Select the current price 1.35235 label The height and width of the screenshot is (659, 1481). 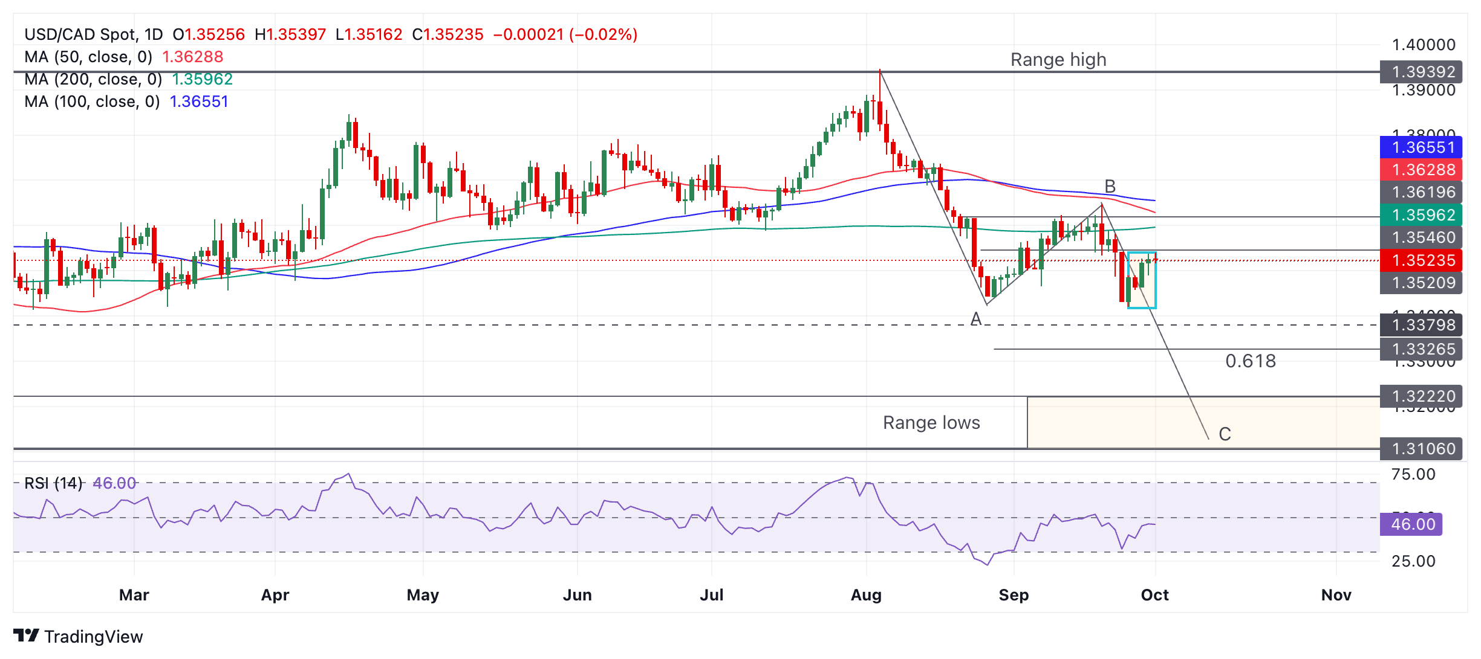[x=1421, y=260]
